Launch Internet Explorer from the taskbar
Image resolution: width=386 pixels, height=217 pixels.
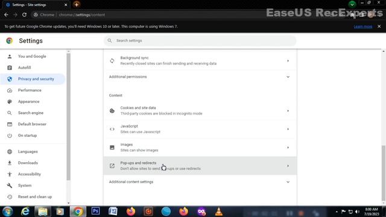(x=25, y=212)
